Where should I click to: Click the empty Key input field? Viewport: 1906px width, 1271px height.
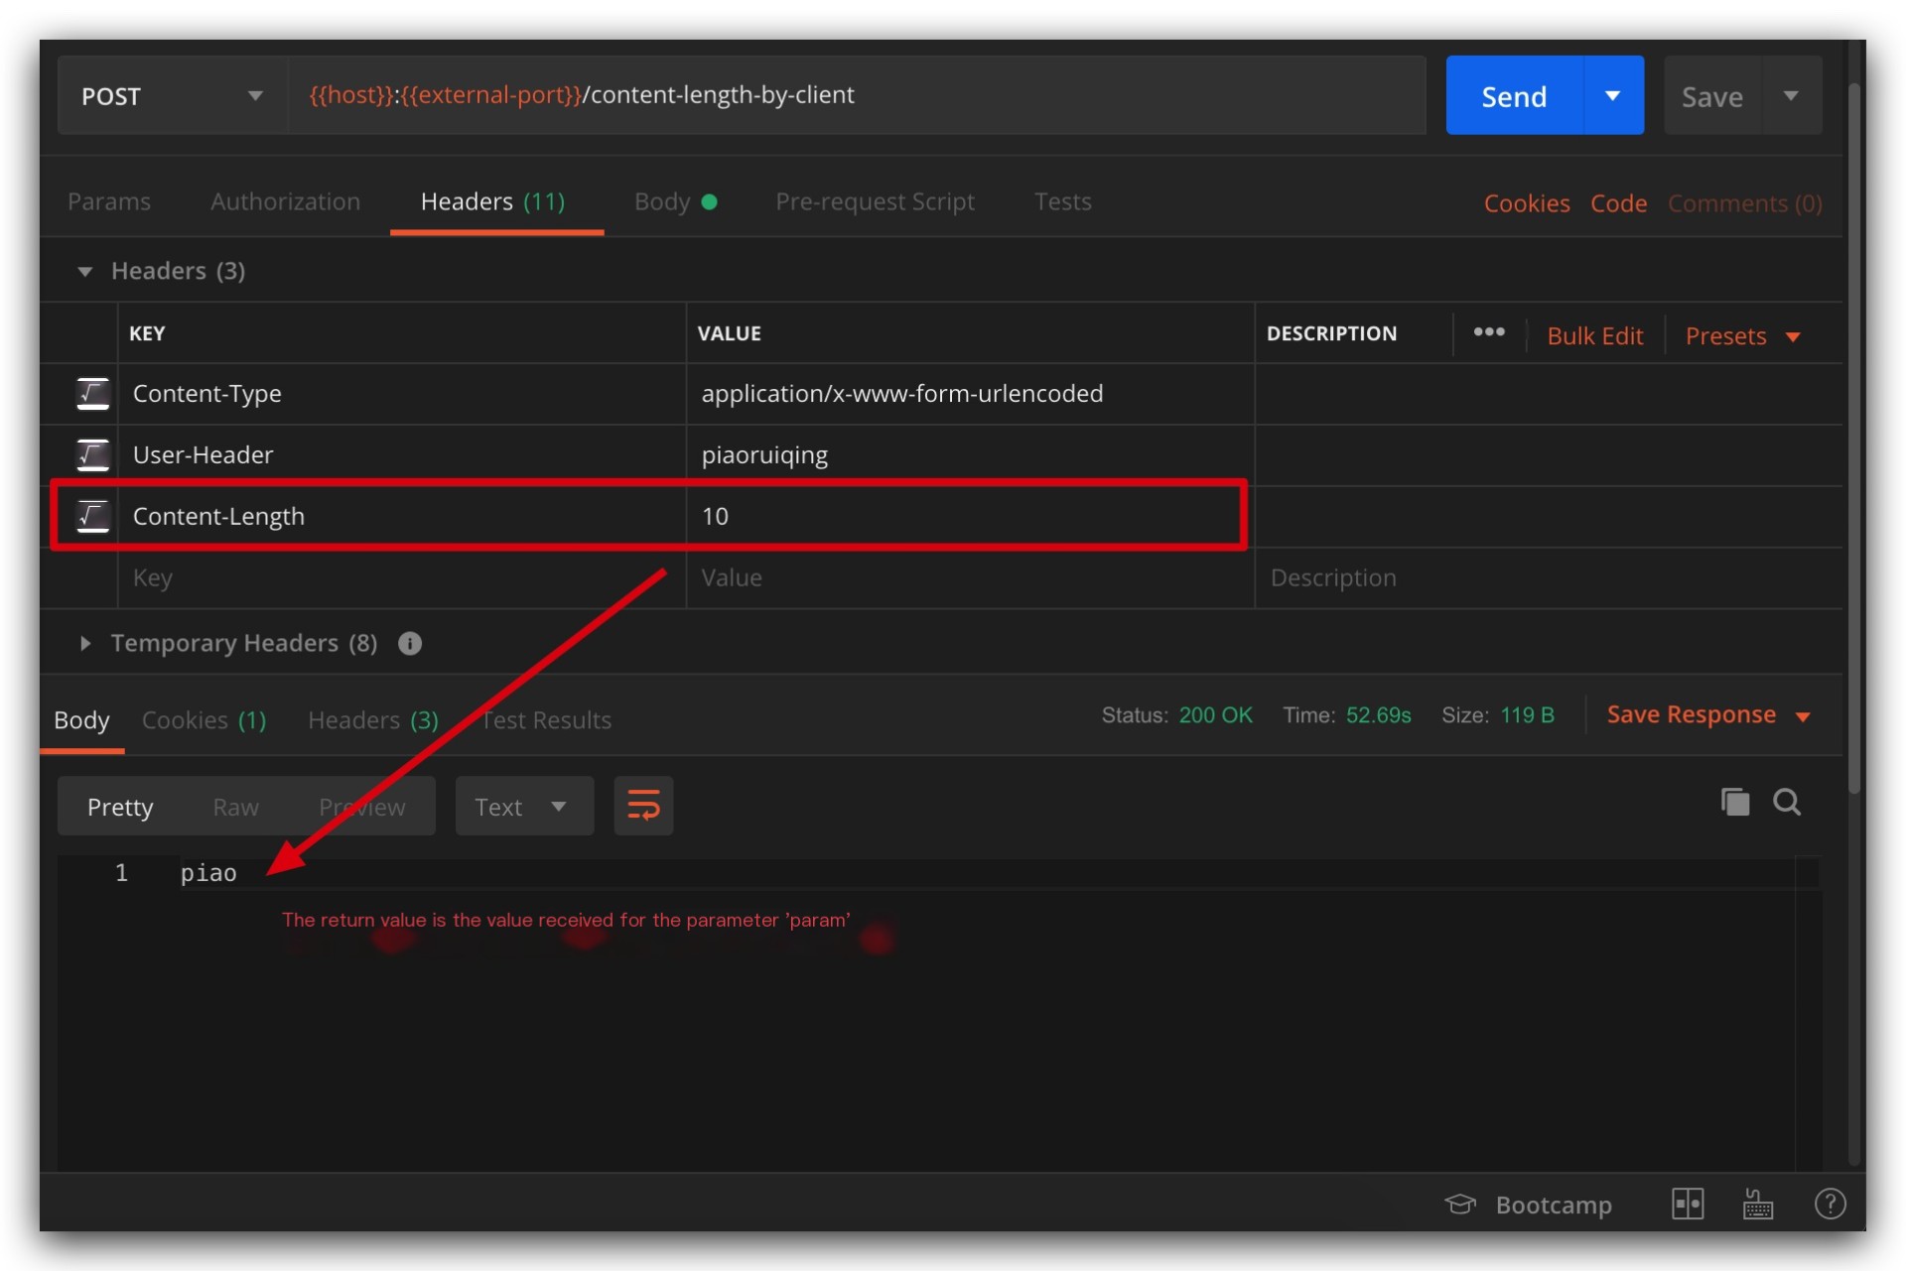coord(402,578)
